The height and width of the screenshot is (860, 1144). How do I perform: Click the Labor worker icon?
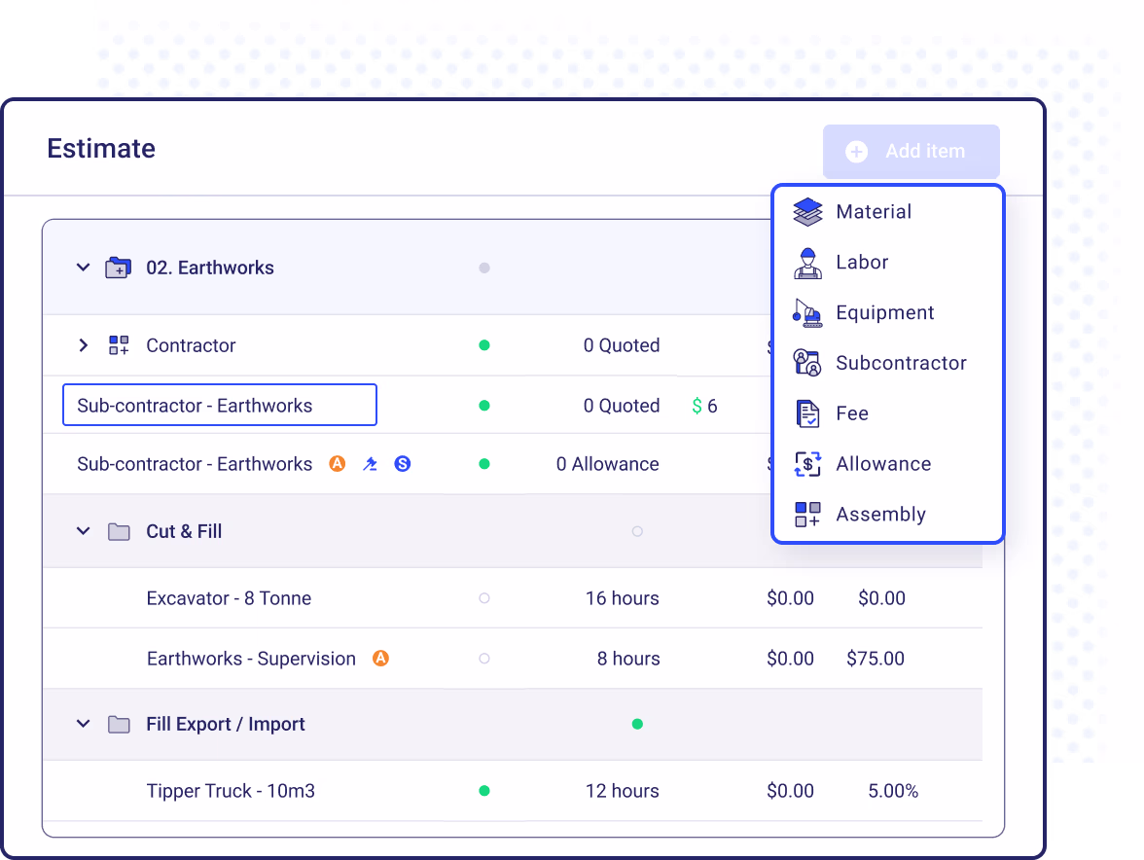coord(807,263)
